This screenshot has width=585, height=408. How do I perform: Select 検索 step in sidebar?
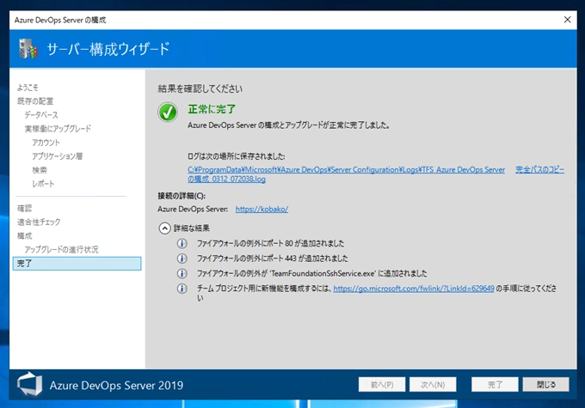(x=40, y=170)
